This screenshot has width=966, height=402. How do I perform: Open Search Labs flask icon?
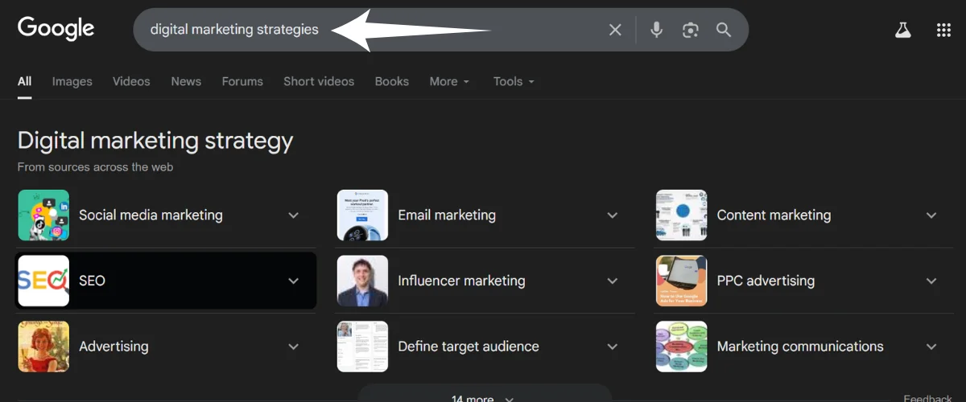(x=902, y=30)
